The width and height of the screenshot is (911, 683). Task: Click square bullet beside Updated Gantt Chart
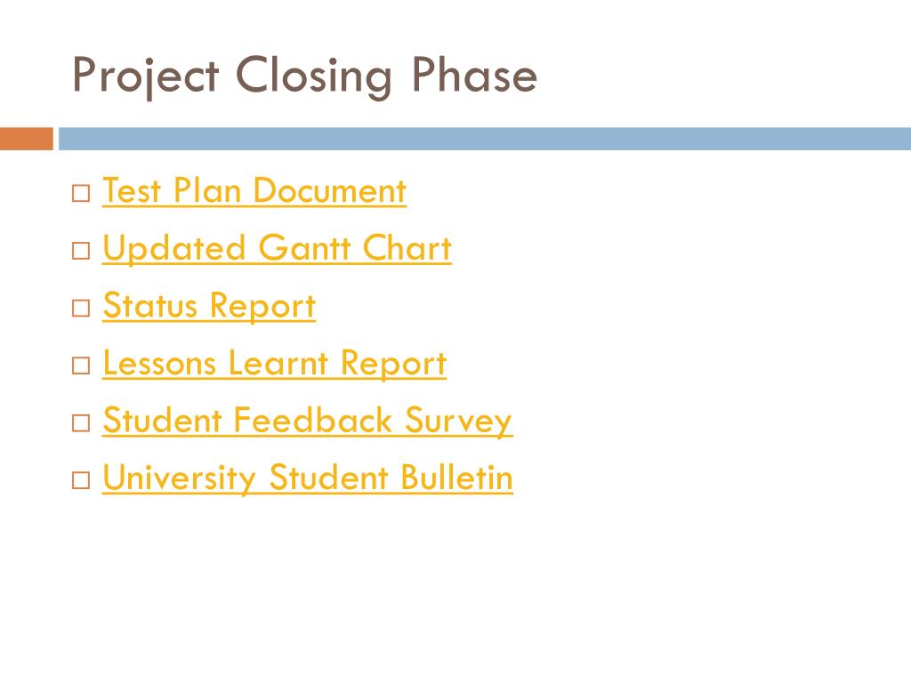[x=81, y=251]
